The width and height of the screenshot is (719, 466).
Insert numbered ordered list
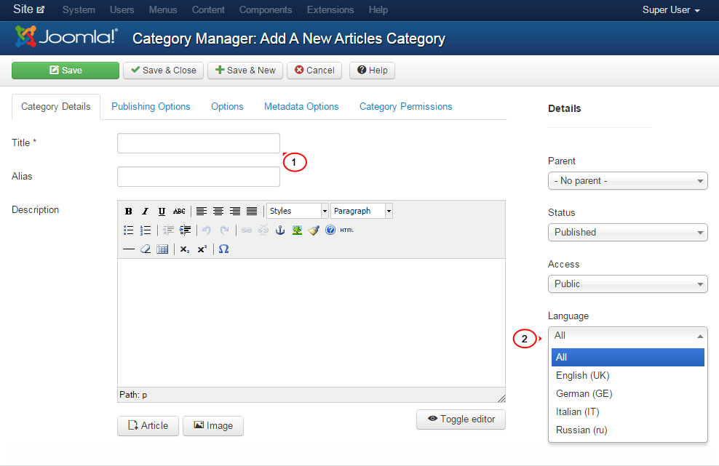(145, 230)
